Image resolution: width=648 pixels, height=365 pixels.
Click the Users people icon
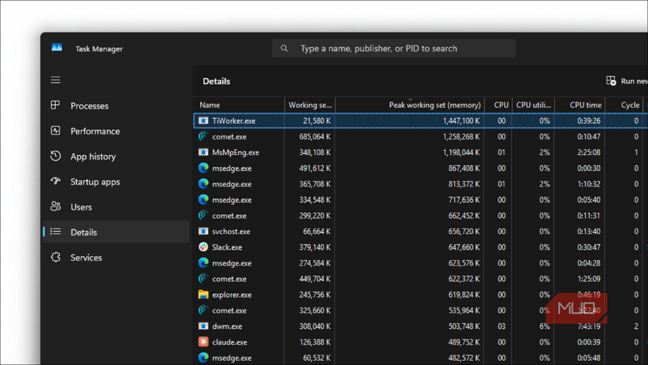click(55, 206)
